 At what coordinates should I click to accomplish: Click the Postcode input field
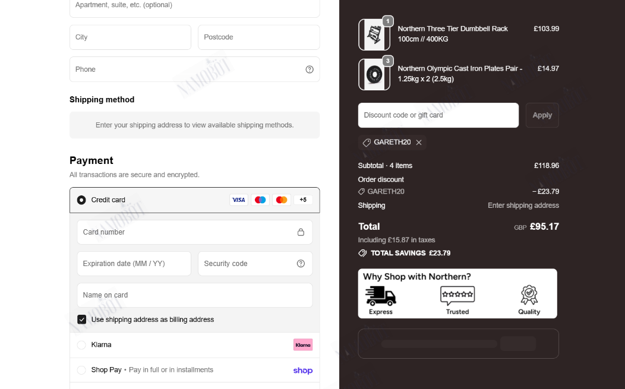tap(258, 37)
